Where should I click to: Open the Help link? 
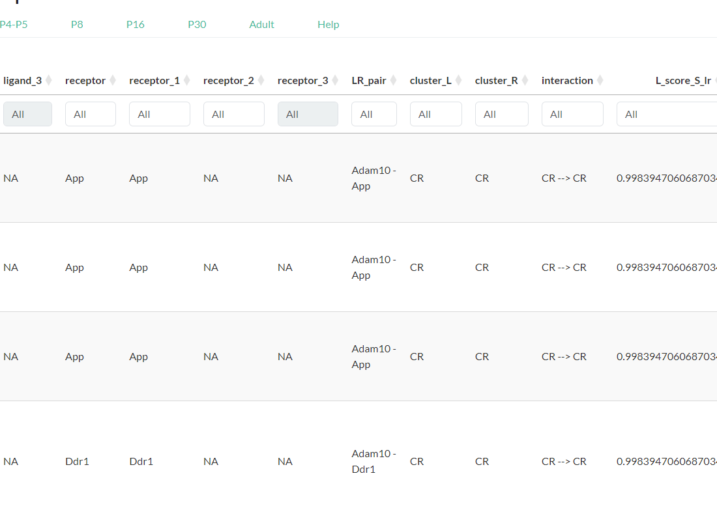328,25
